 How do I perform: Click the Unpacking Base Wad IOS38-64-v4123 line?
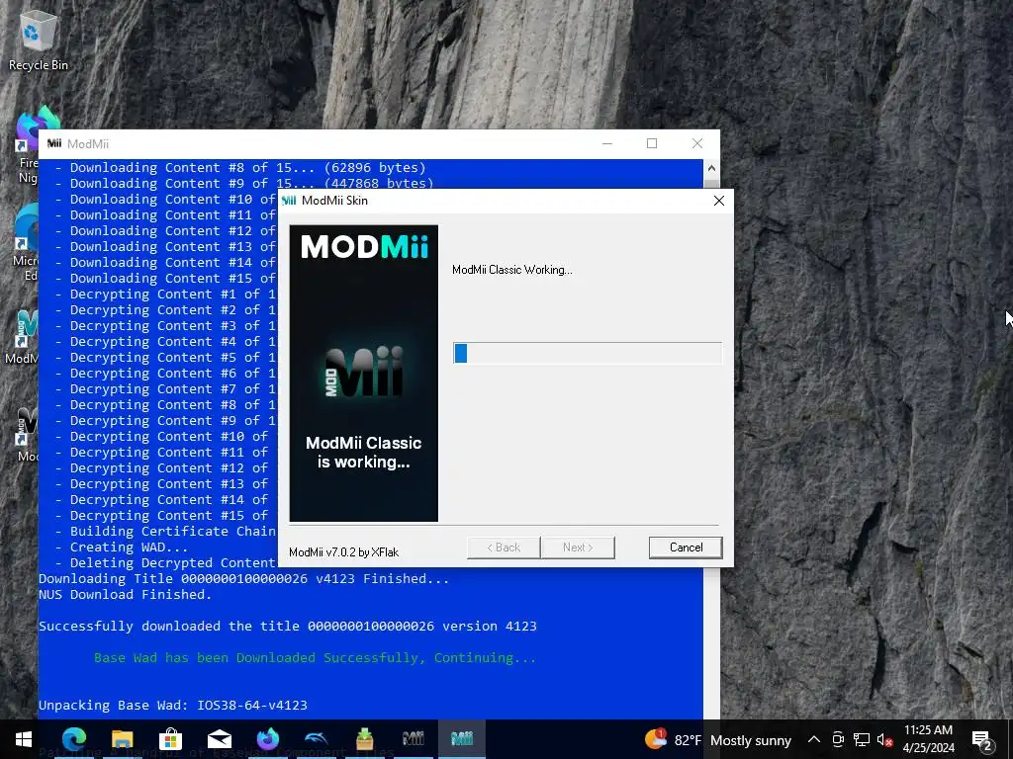[x=173, y=706]
